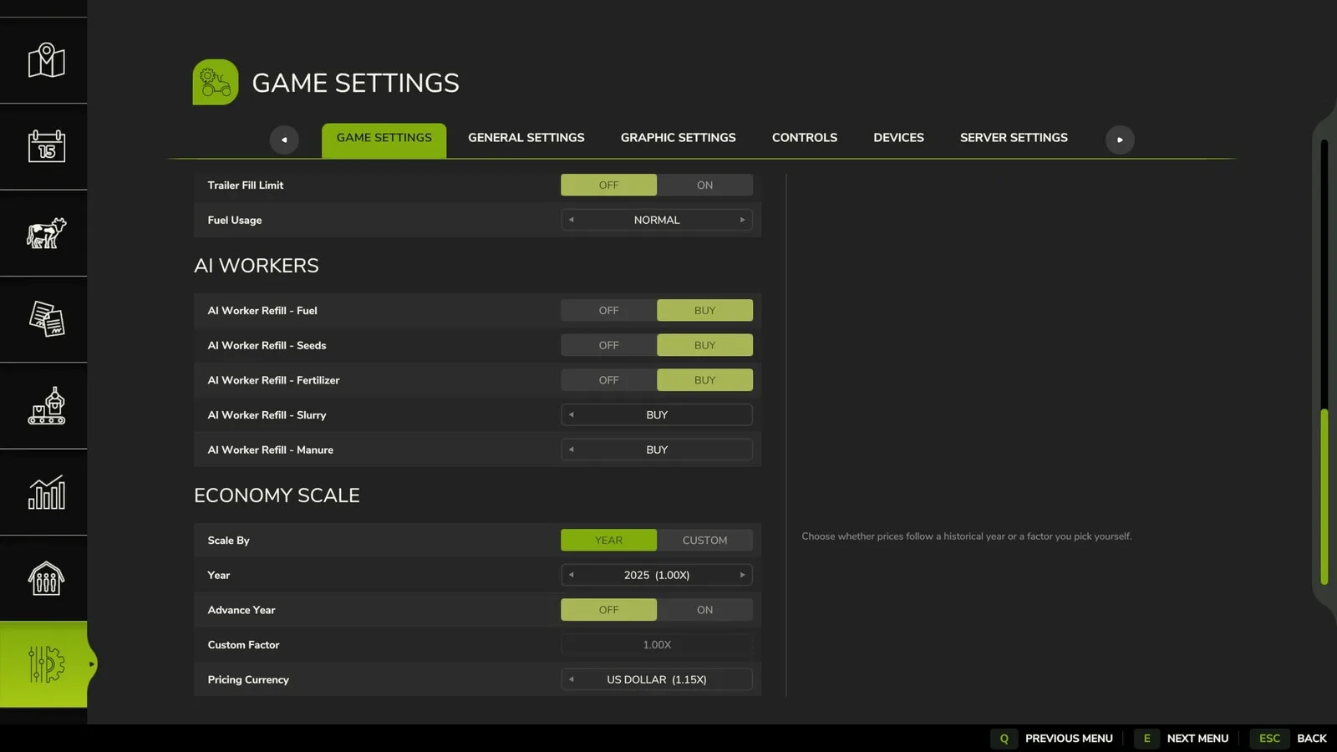
Task: Click the green vertical scrollbar thumb
Action: [x=1324, y=497]
